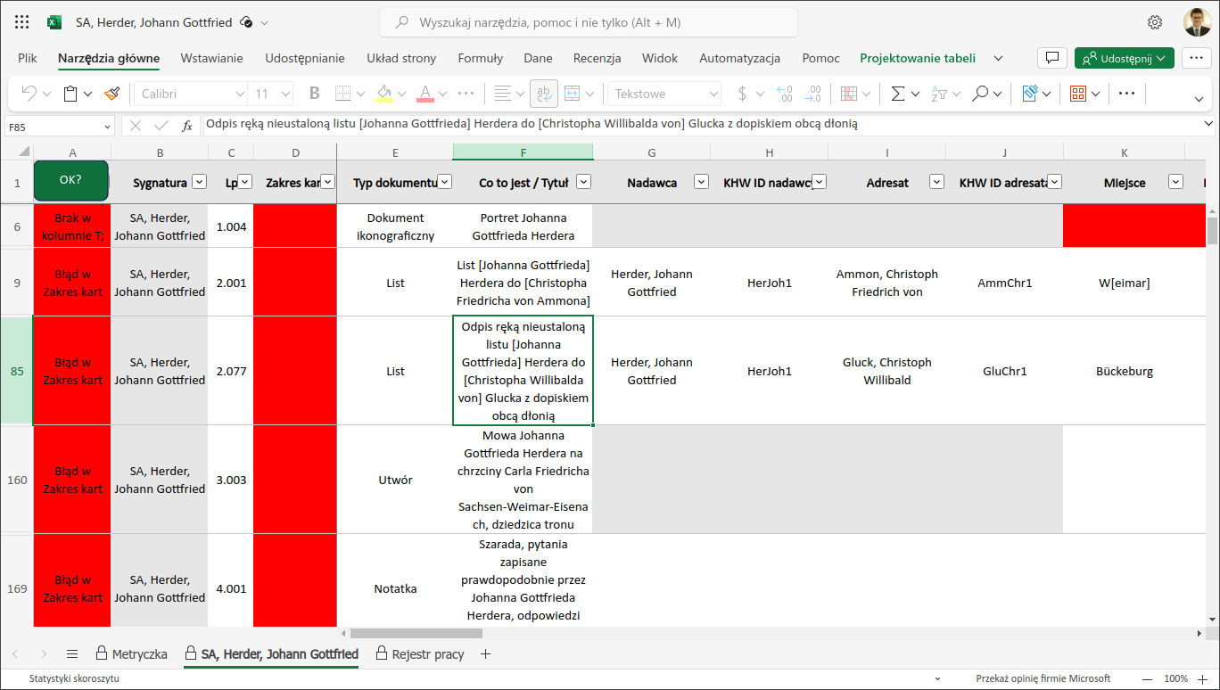Screen dimensions: 1220x690
Task: Click the Format Painter brush icon
Action: point(111,94)
